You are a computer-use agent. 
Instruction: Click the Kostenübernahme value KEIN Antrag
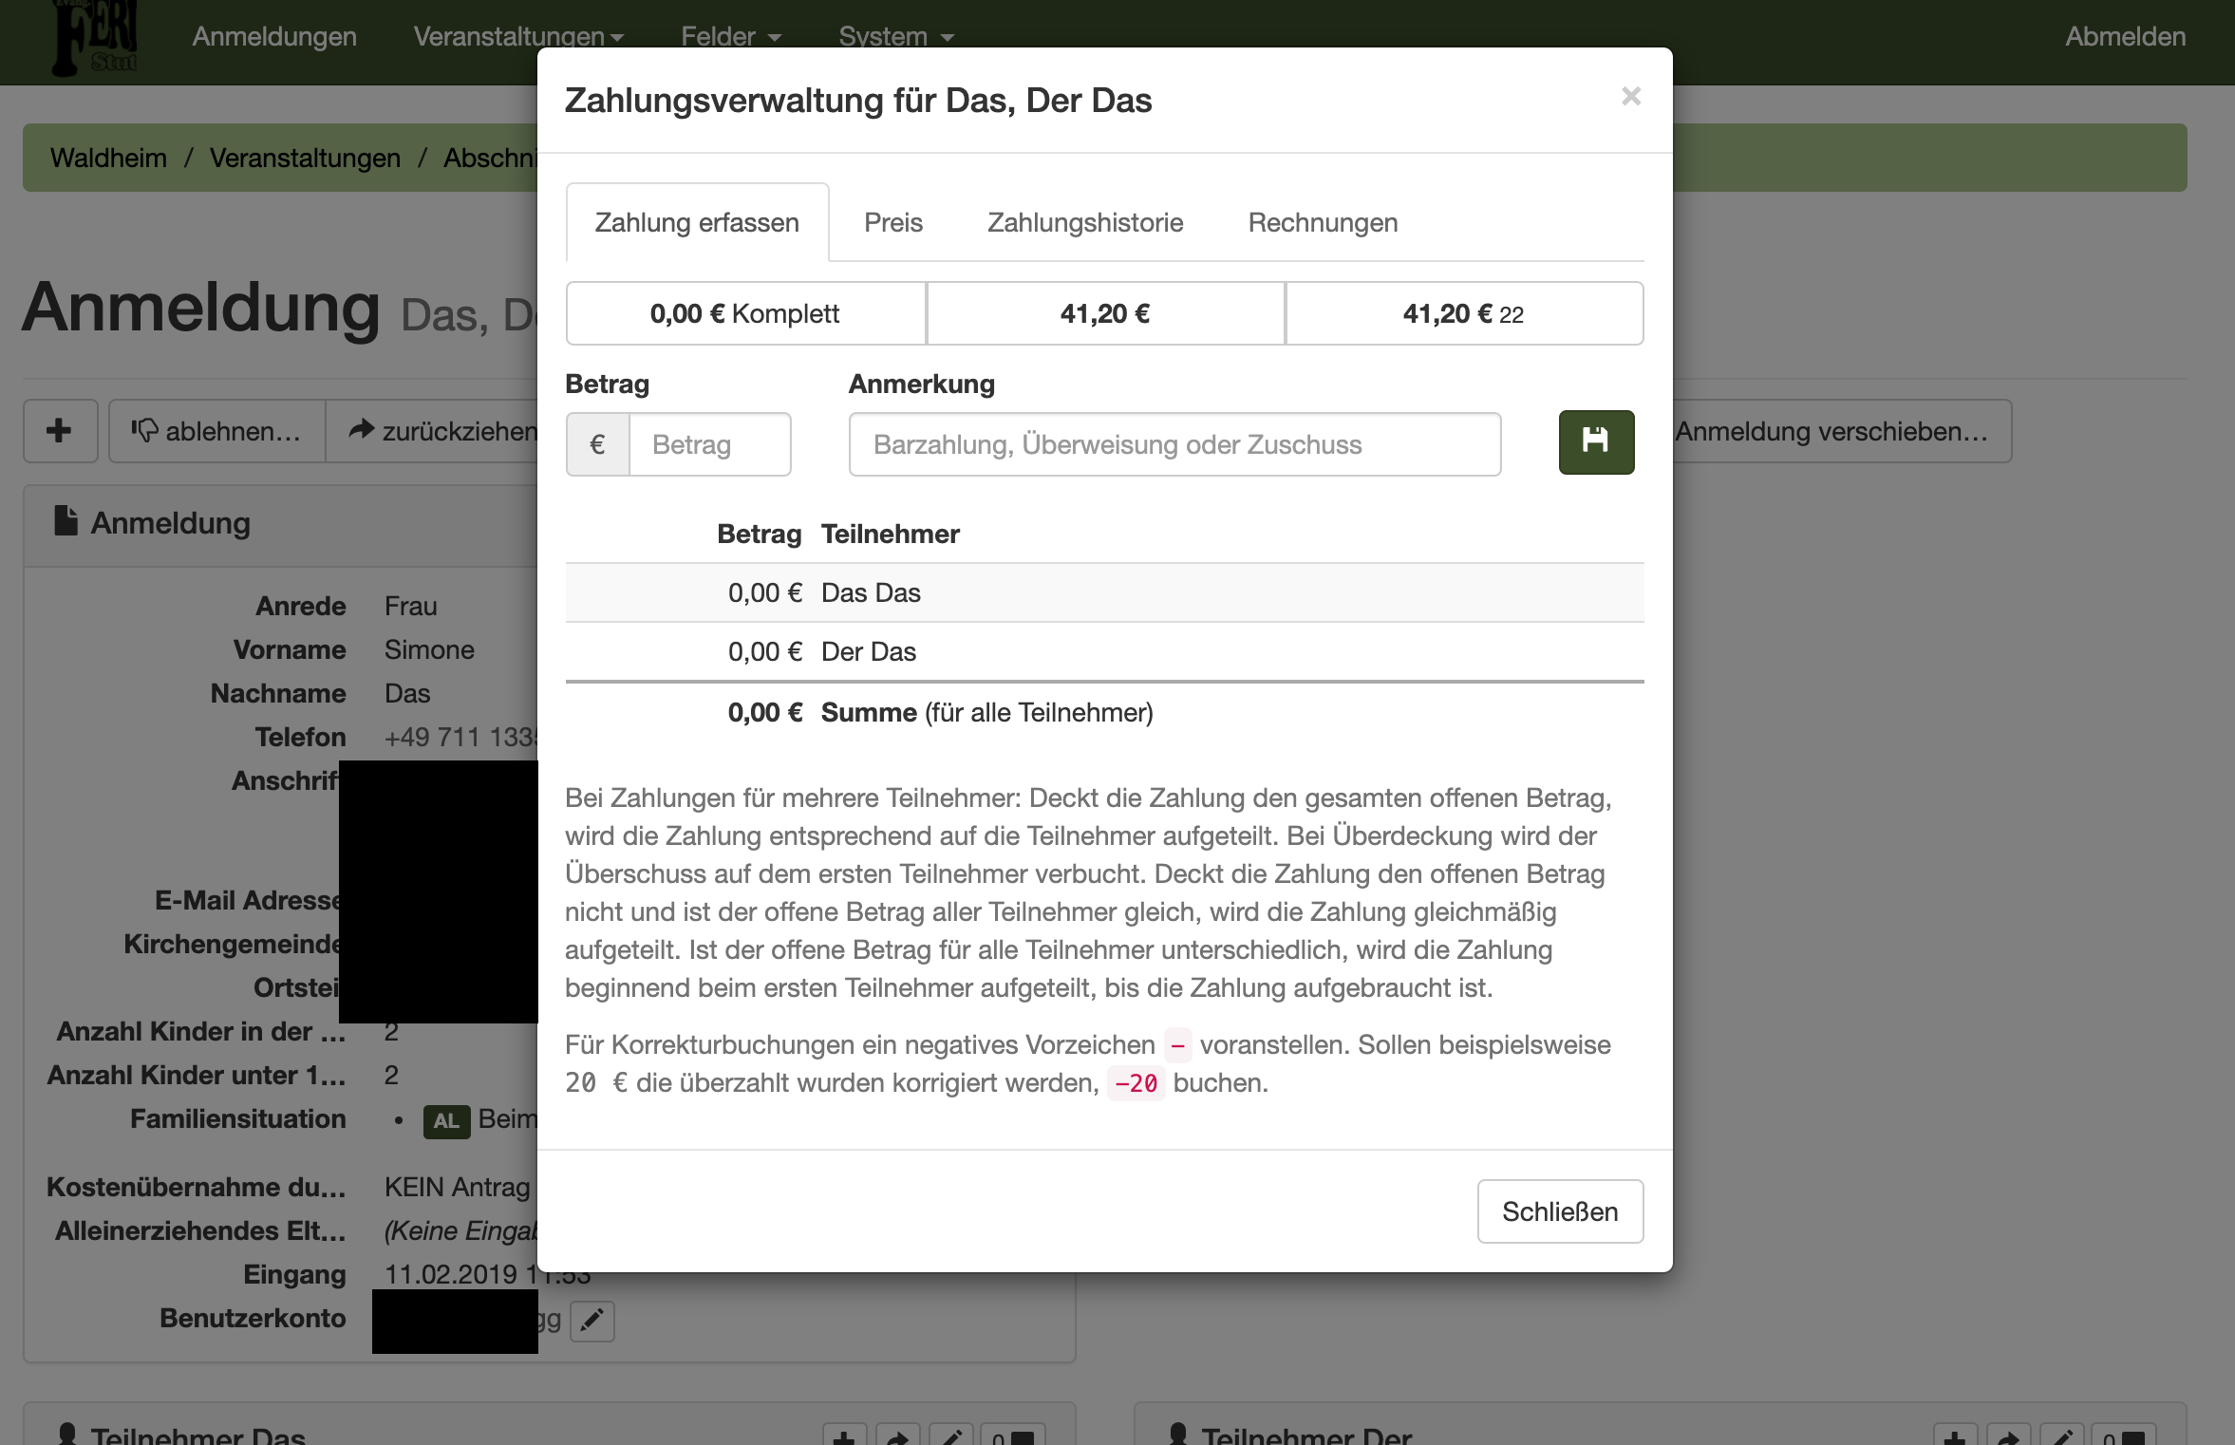(x=457, y=1187)
